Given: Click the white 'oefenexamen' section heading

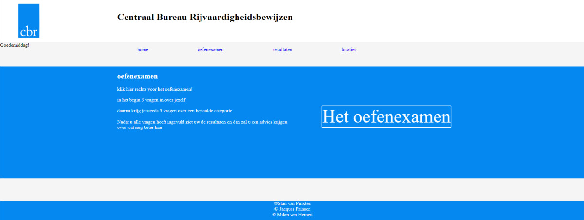Looking at the screenshot, I should click(x=137, y=76).
